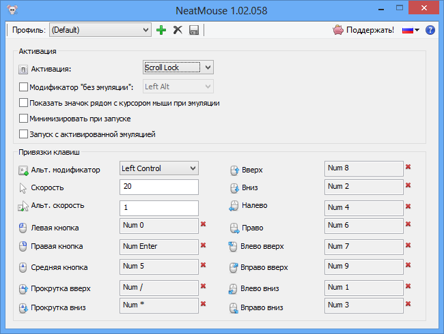
Task: Select the Num Enter key binding field
Action: [159, 247]
